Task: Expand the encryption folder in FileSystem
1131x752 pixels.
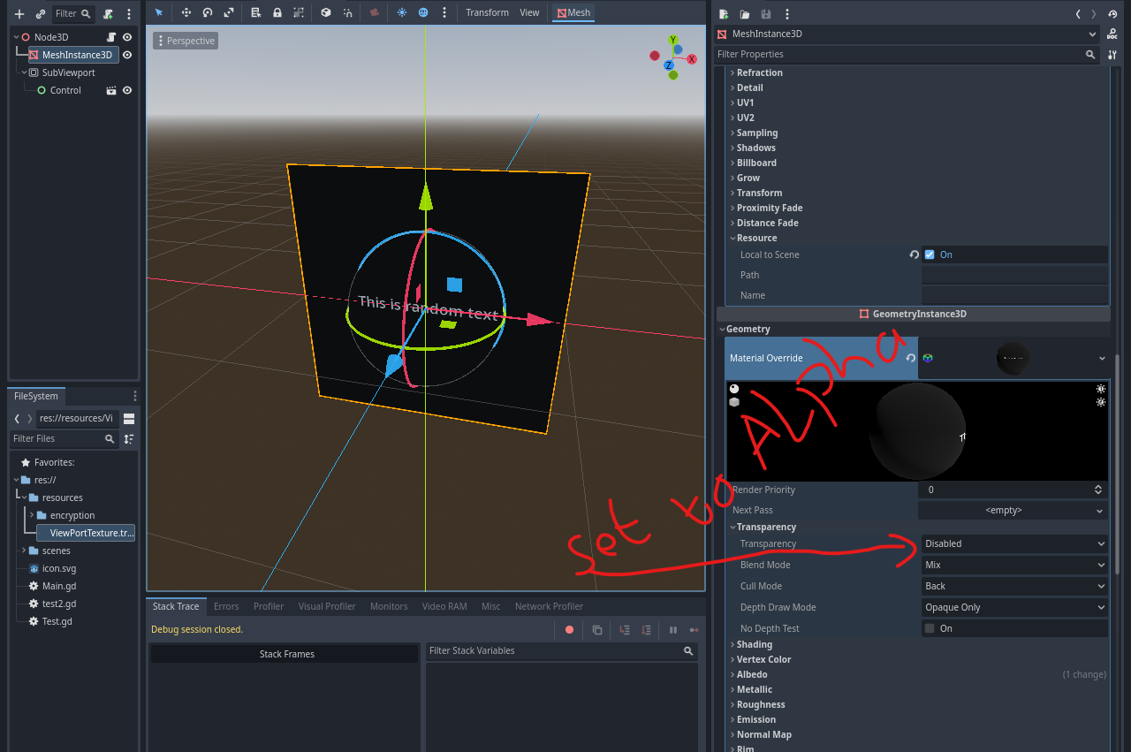Action: click(x=32, y=515)
